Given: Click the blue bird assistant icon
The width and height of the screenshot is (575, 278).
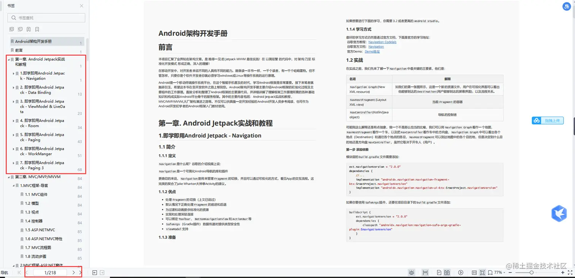Looking at the screenshot, I should click(559, 213).
